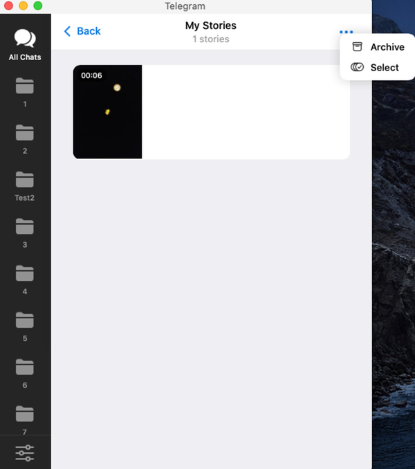This screenshot has height=469, width=415.
Task: Open chat folder 3
Action: click(25, 232)
